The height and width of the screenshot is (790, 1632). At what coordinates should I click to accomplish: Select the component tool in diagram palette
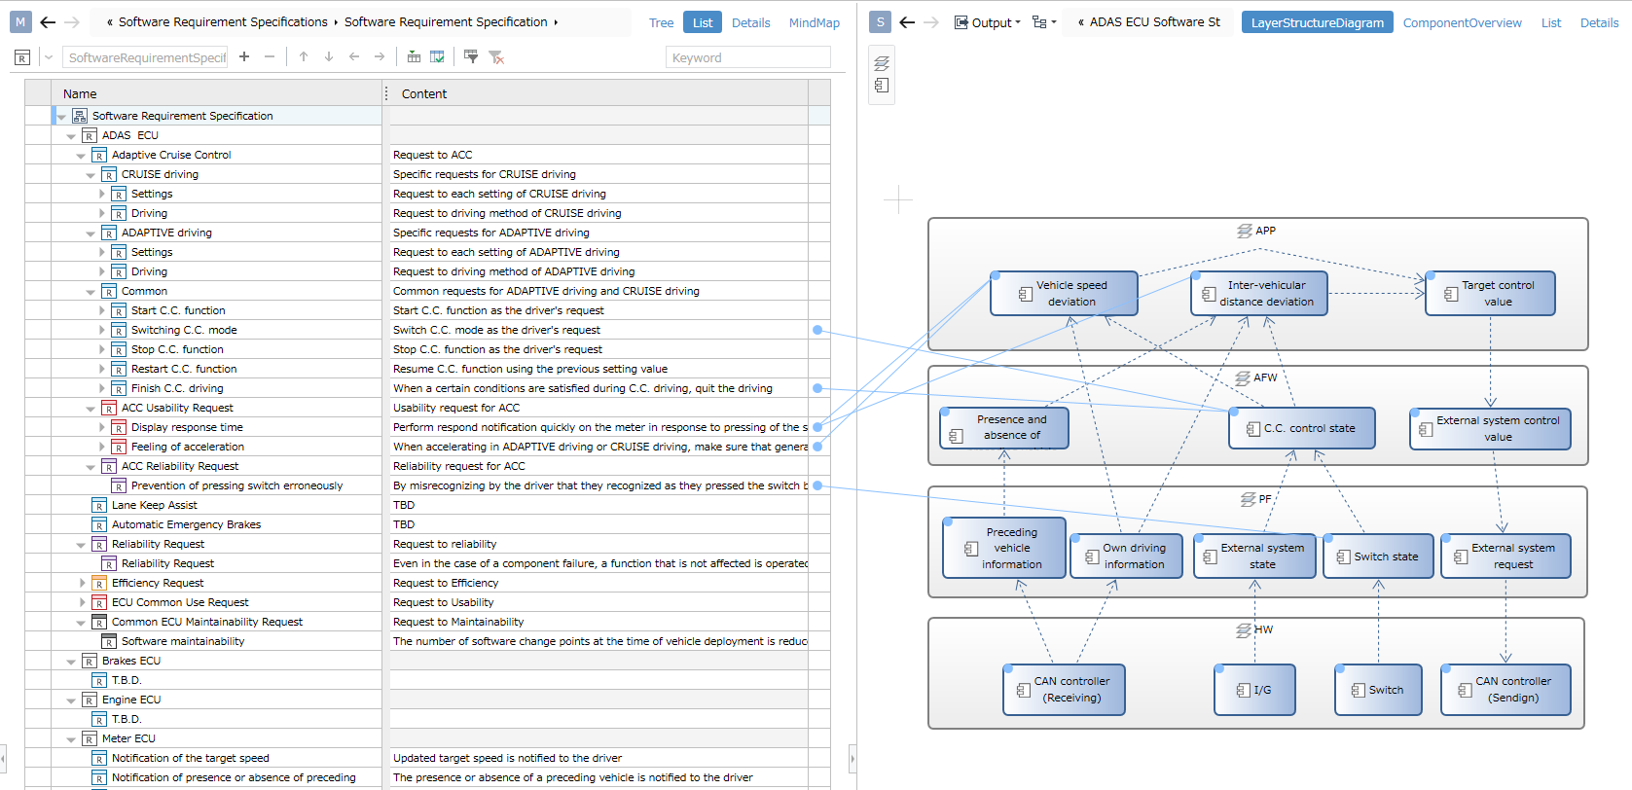pos(882,86)
